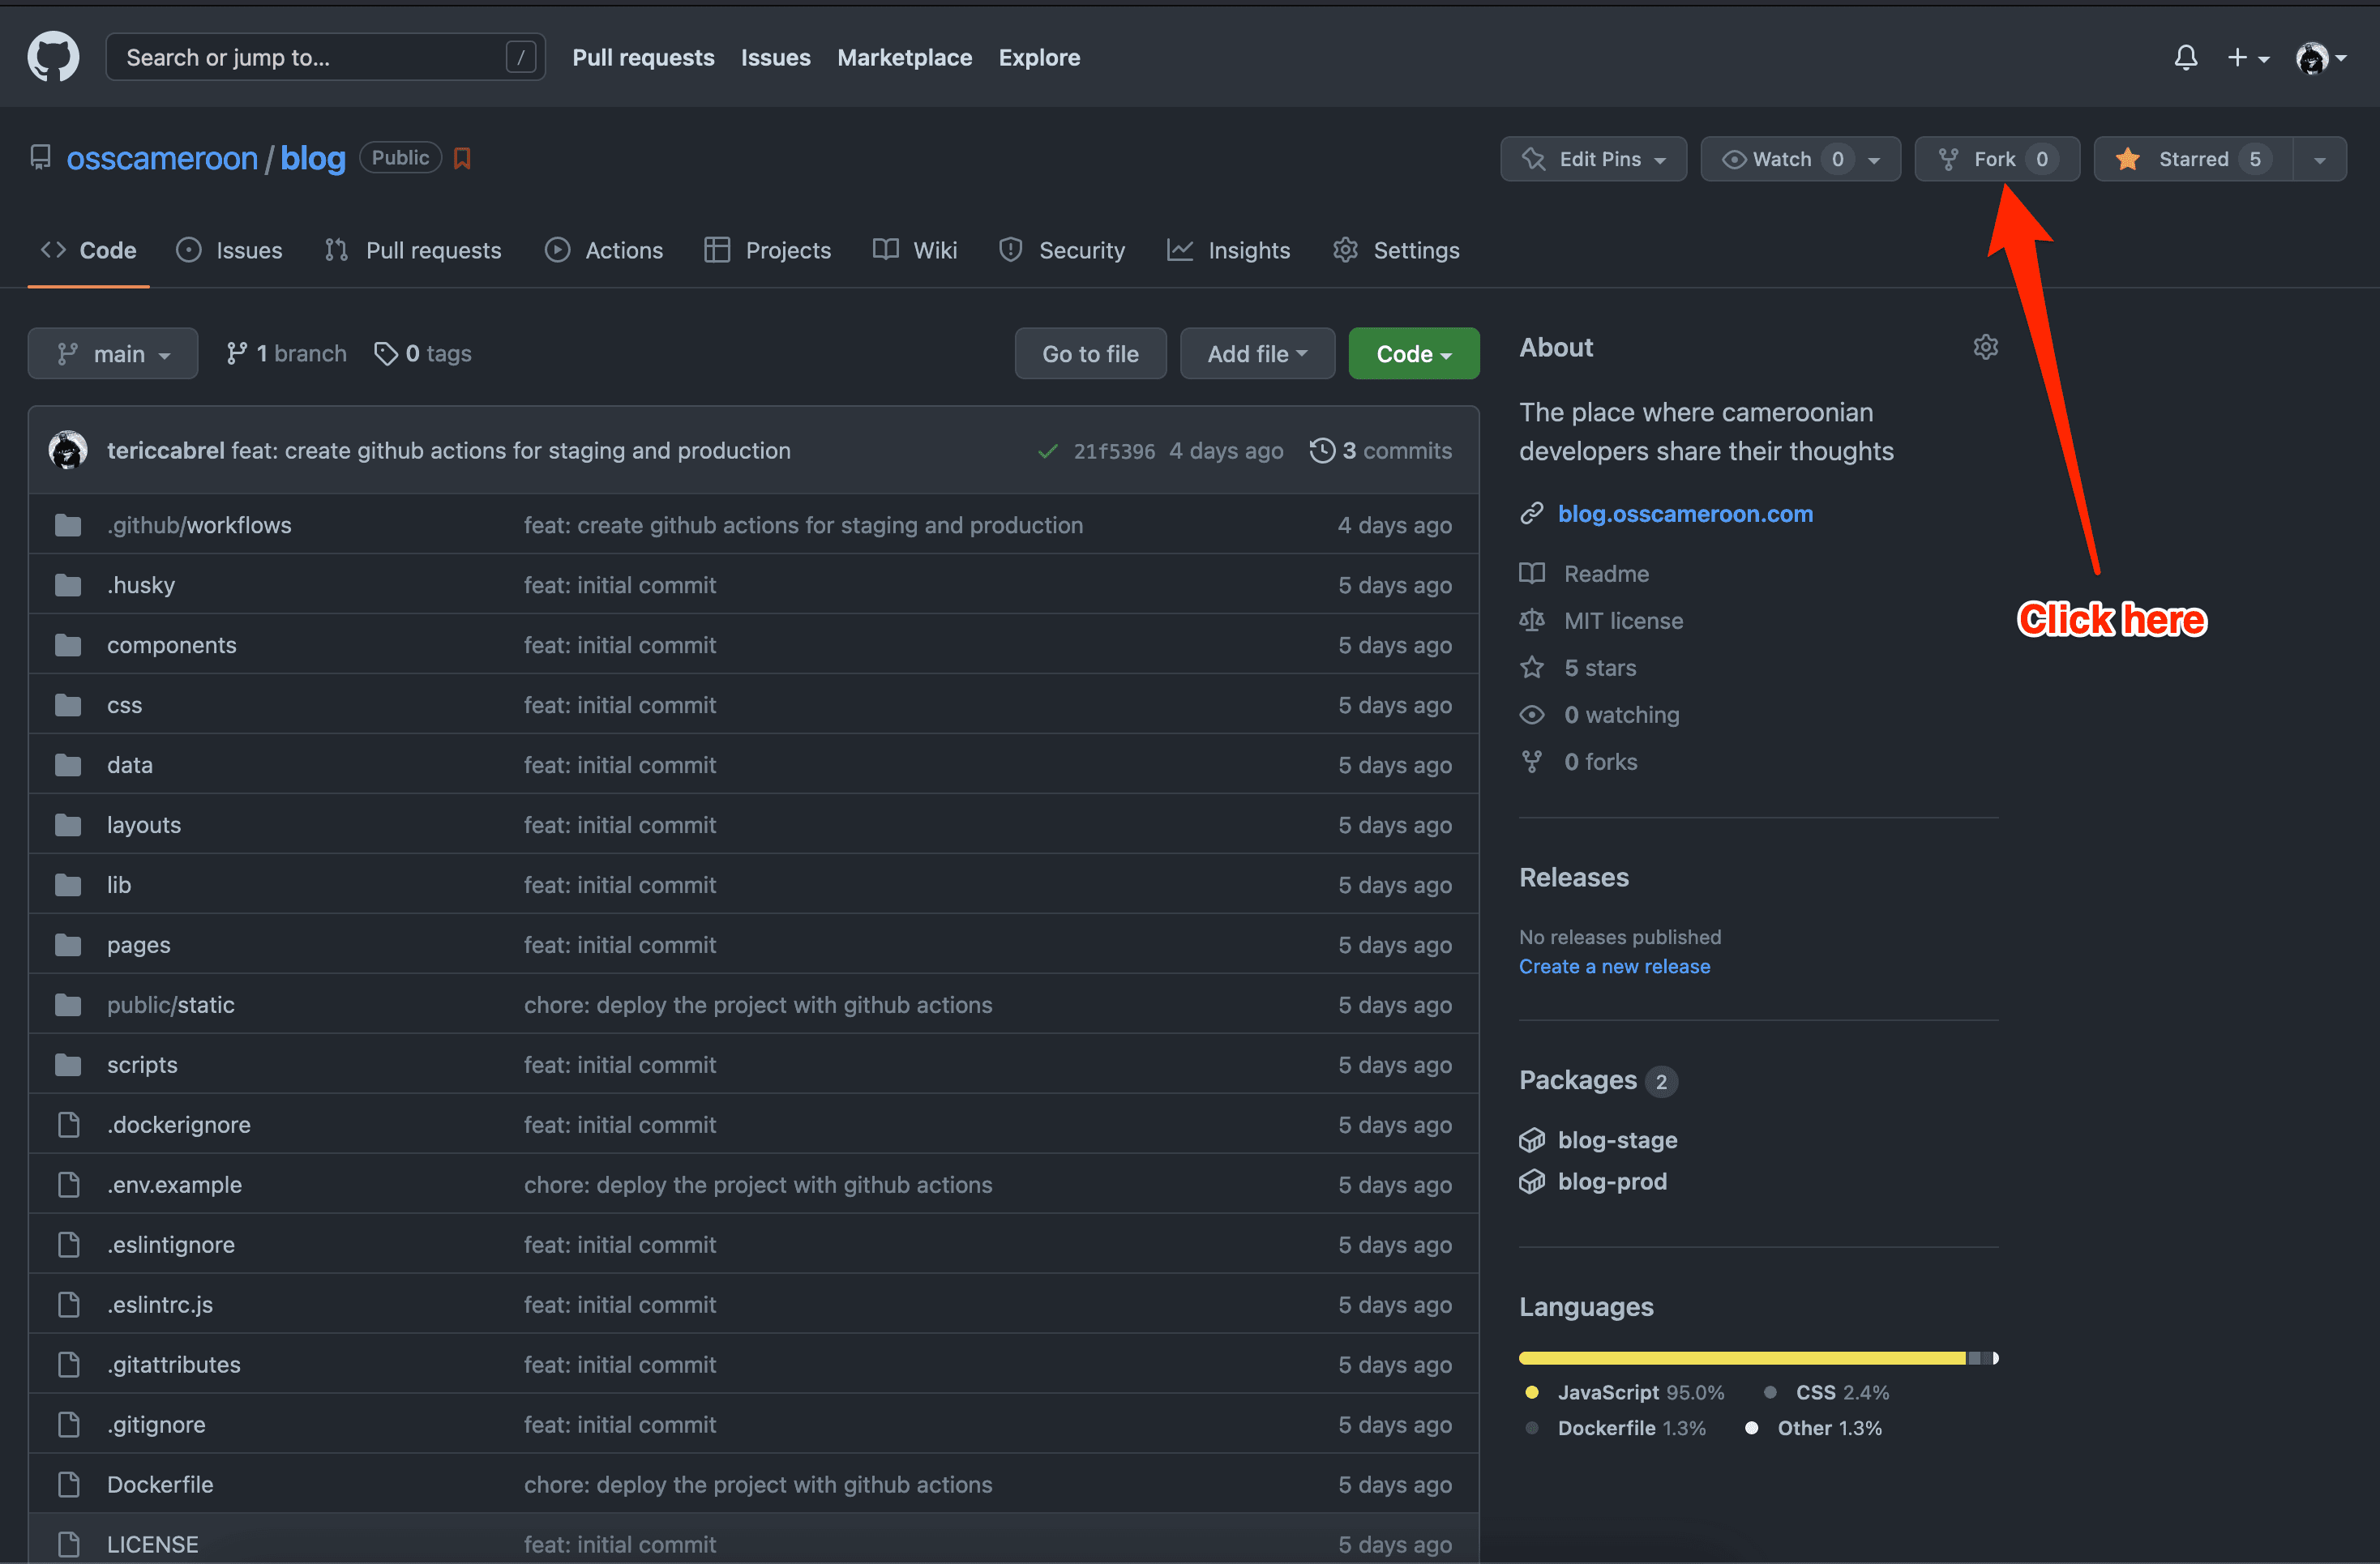This screenshot has width=2380, height=1564.
Task: View the 1 branch list
Action: coord(286,354)
